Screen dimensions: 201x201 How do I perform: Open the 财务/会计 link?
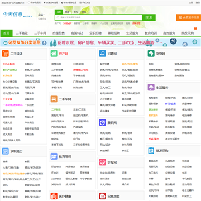point(127,88)
